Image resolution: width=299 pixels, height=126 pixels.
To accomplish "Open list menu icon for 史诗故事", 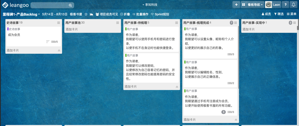I will point(58,23).
